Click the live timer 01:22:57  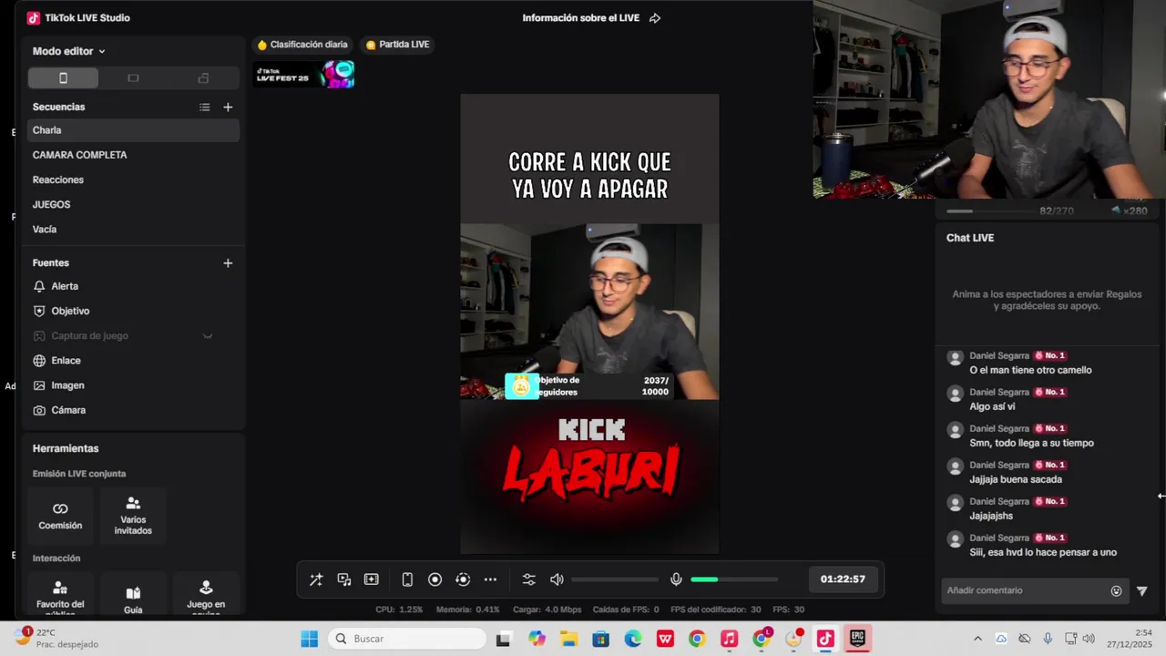[x=843, y=579]
